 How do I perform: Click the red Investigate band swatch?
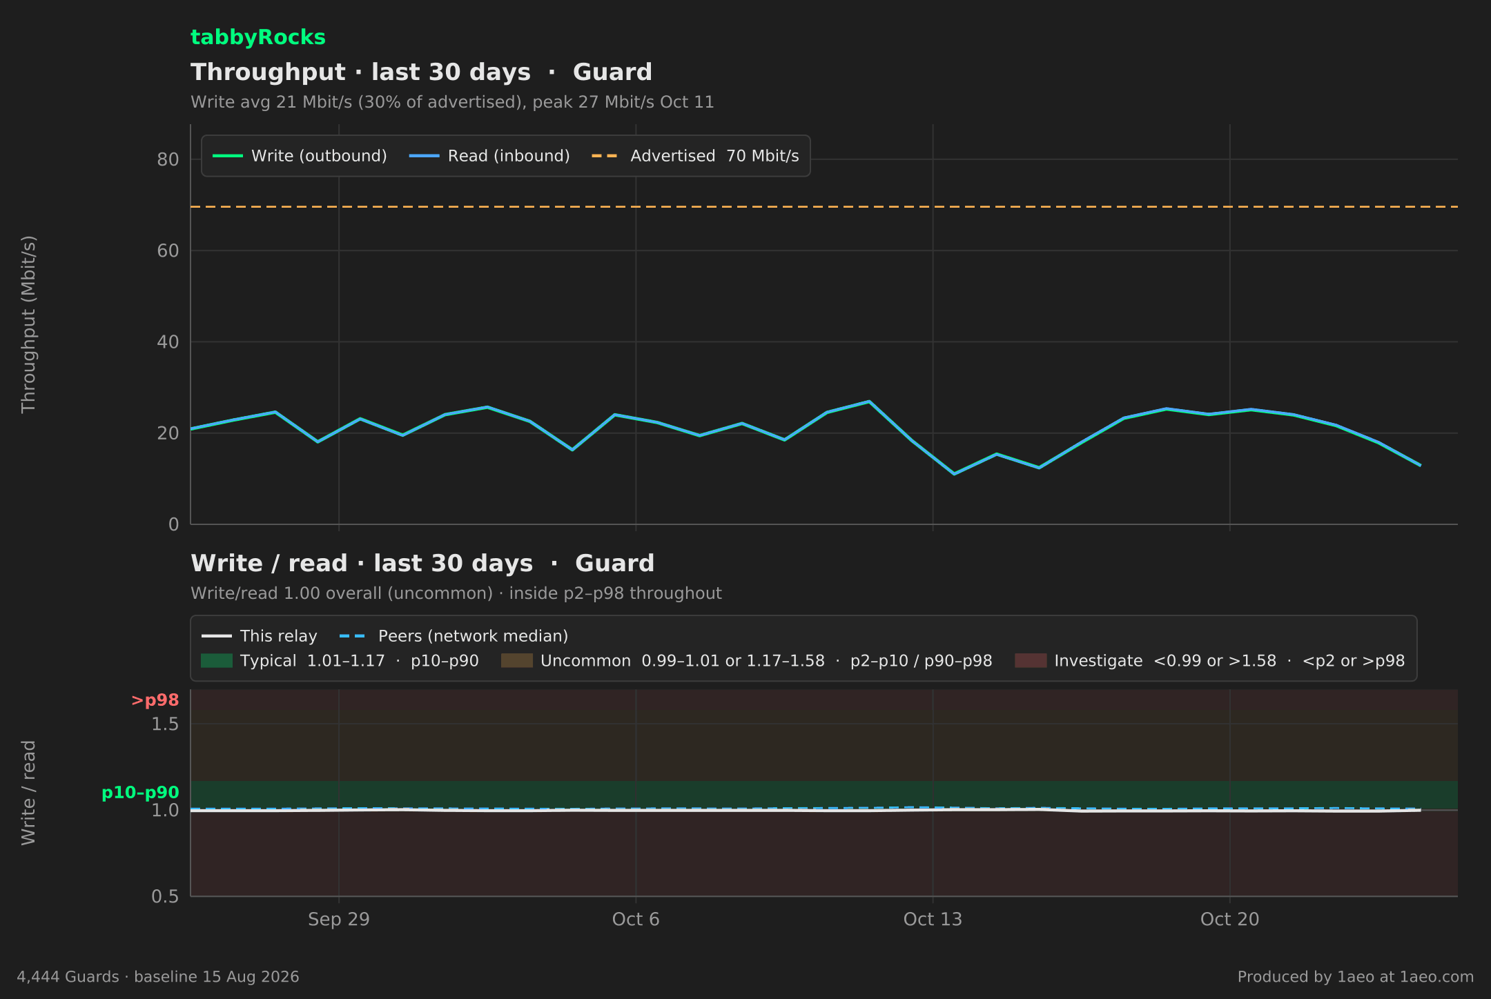click(x=1031, y=661)
